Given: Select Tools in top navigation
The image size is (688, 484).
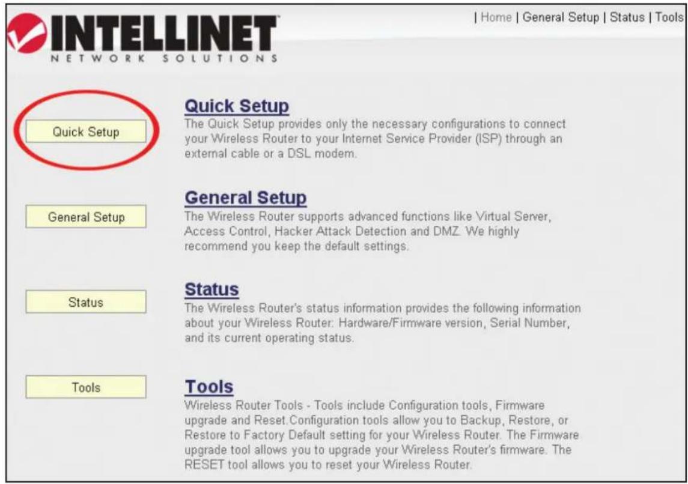Looking at the screenshot, I should (x=669, y=17).
